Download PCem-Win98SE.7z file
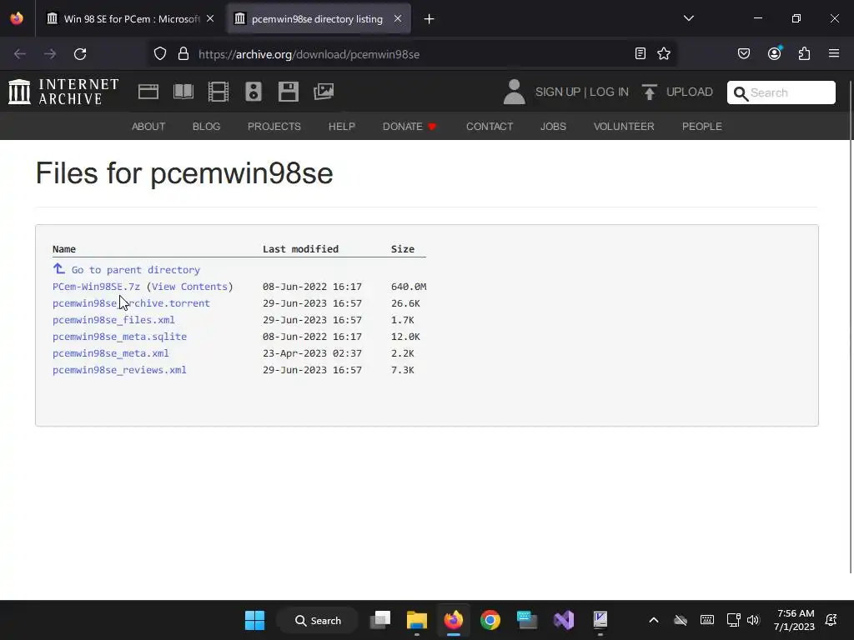Viewport: 854px width, 640px height. pos(96,287)
